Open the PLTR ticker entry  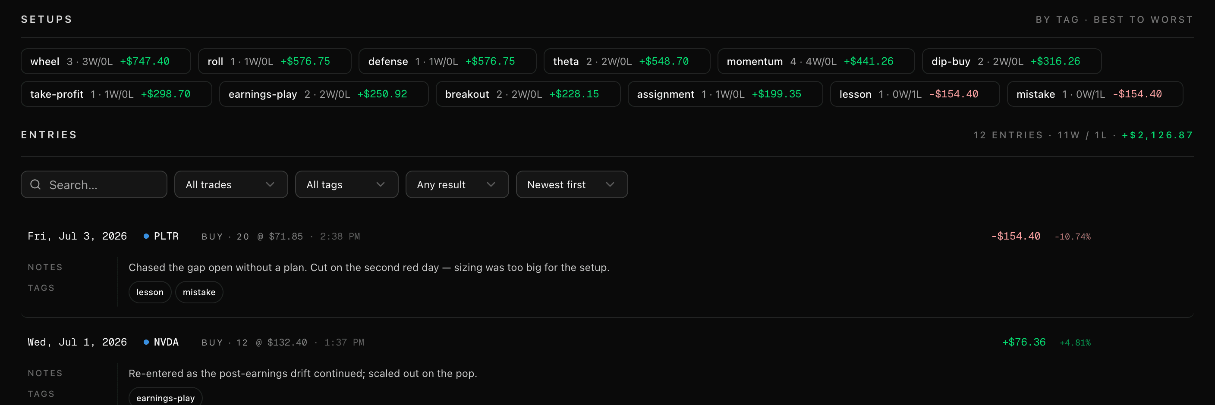tap(166, 237)
